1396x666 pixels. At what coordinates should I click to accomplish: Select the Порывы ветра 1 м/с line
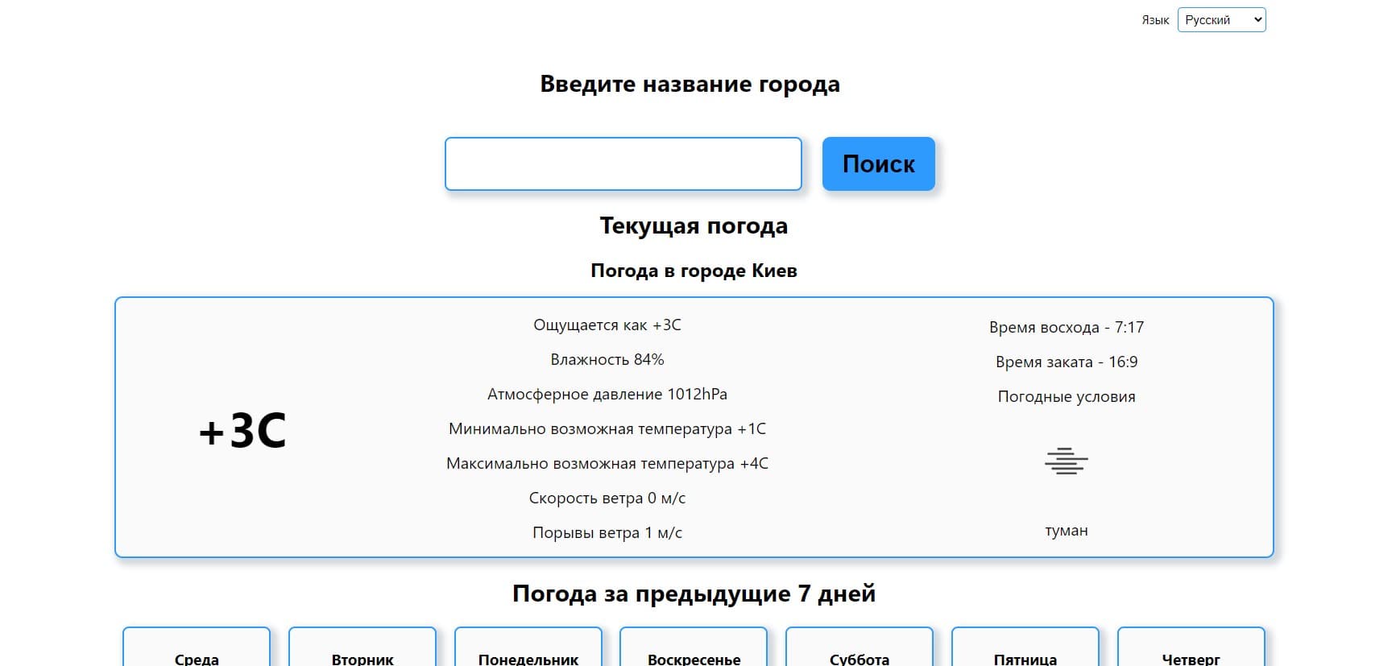point(607,533)
